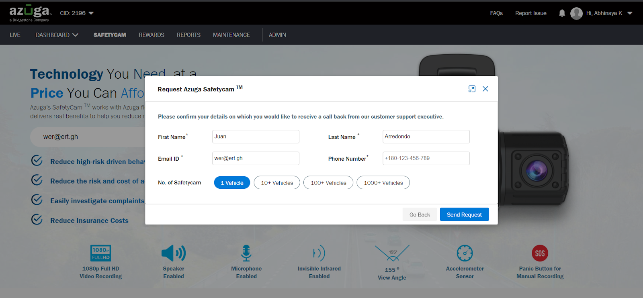Close the Request Azuga Safetycam dialog
643x298 pixels.
click(x=485, y=89)
